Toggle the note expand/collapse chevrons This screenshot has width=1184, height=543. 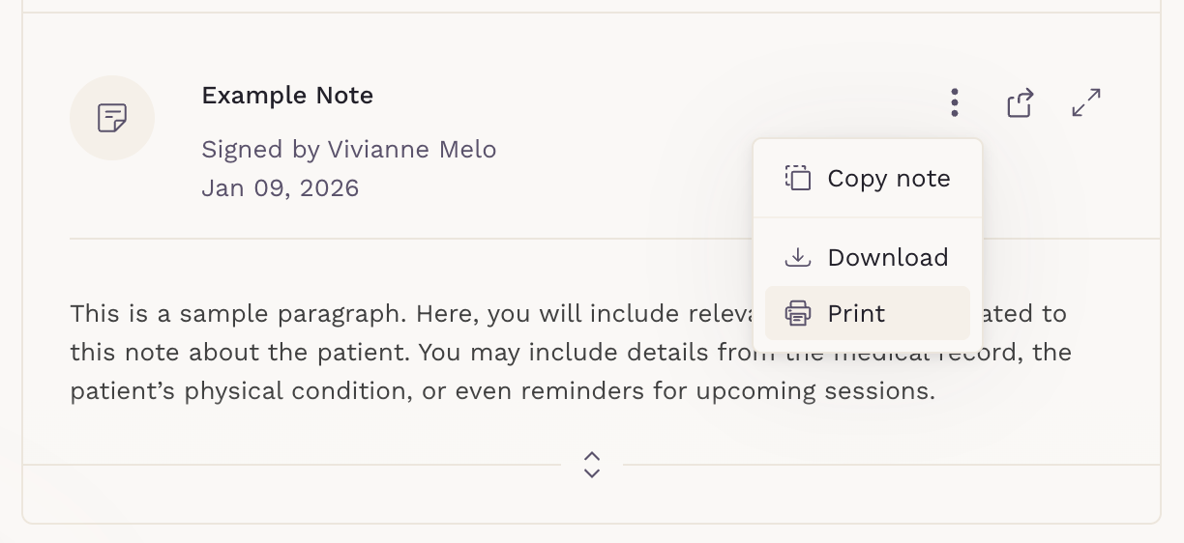tap(592, 465)
